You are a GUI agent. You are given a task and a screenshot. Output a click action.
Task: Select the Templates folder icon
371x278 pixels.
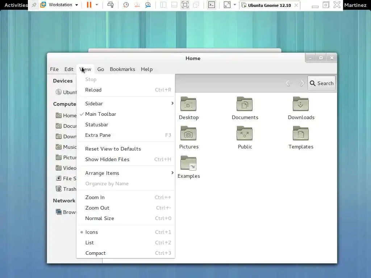click(301, 133)
